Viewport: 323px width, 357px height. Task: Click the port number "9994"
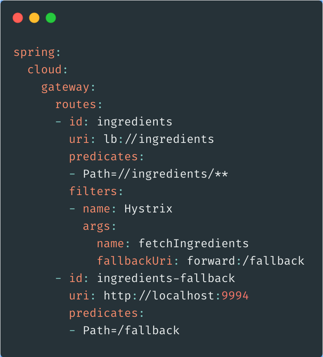coord(235,296)
